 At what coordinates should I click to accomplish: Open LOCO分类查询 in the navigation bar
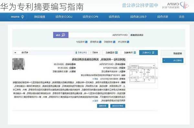point(64,17)
